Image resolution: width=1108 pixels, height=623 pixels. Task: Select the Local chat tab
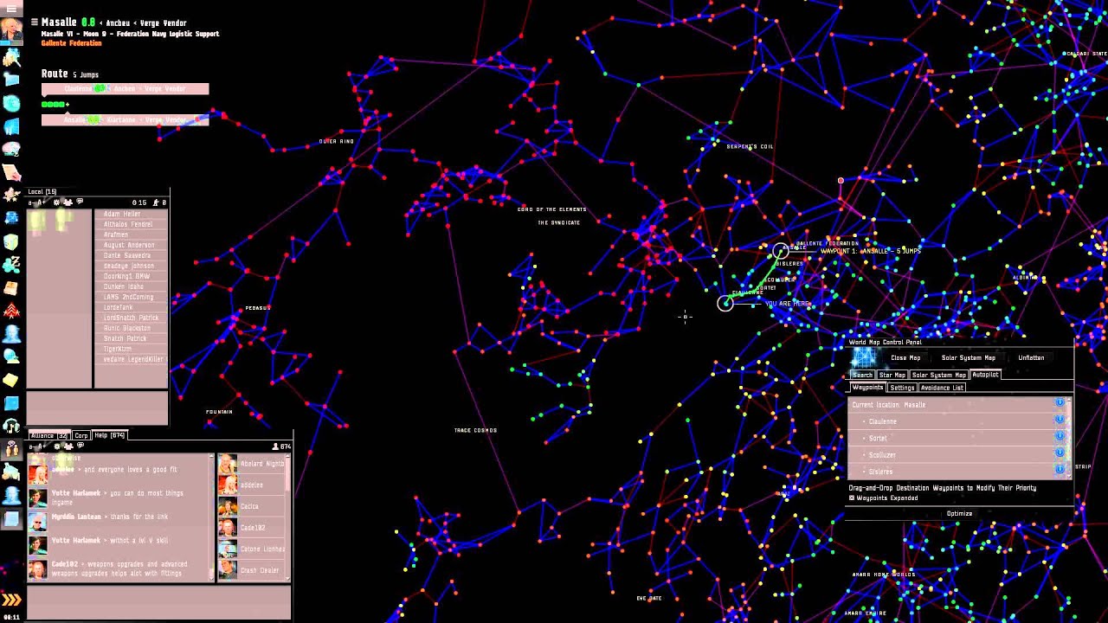point(42,191)
